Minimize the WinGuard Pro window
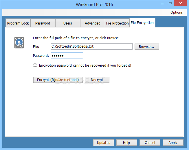The image size is (189, 150). pos(162,4)
